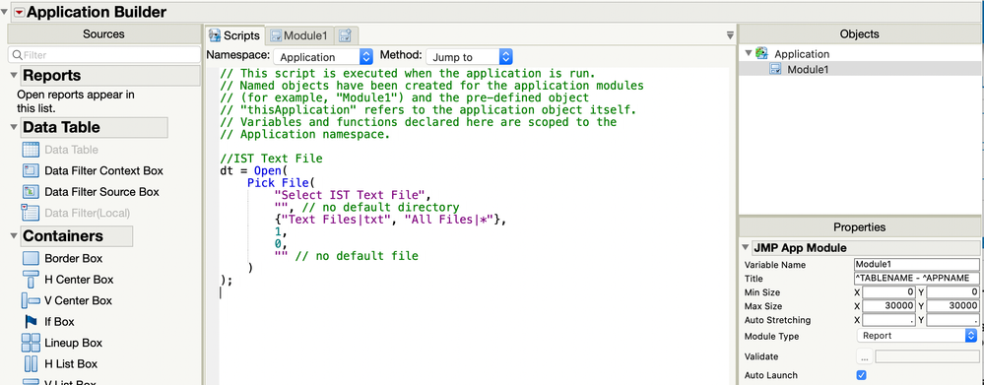The image size is (984, 385).
Task: Click the Data Filter Source Box label
Action: (101, 192)
